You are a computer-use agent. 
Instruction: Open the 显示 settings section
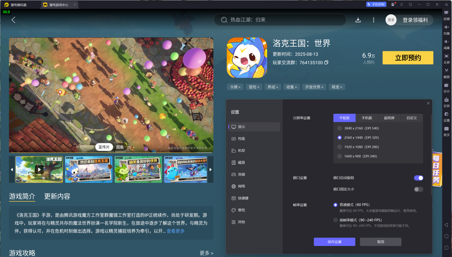[254, 127]
